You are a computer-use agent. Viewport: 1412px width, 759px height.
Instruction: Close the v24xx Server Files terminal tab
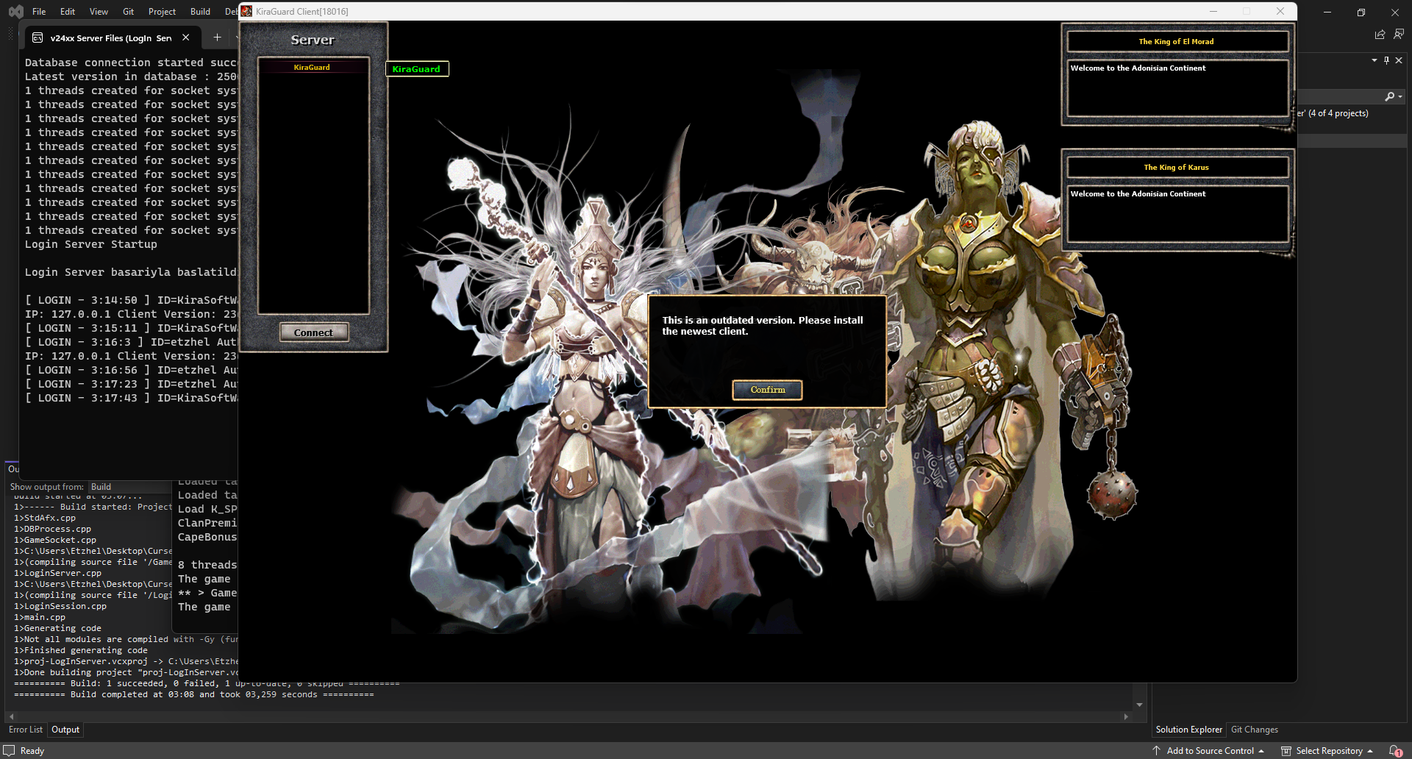pos(186,38)
